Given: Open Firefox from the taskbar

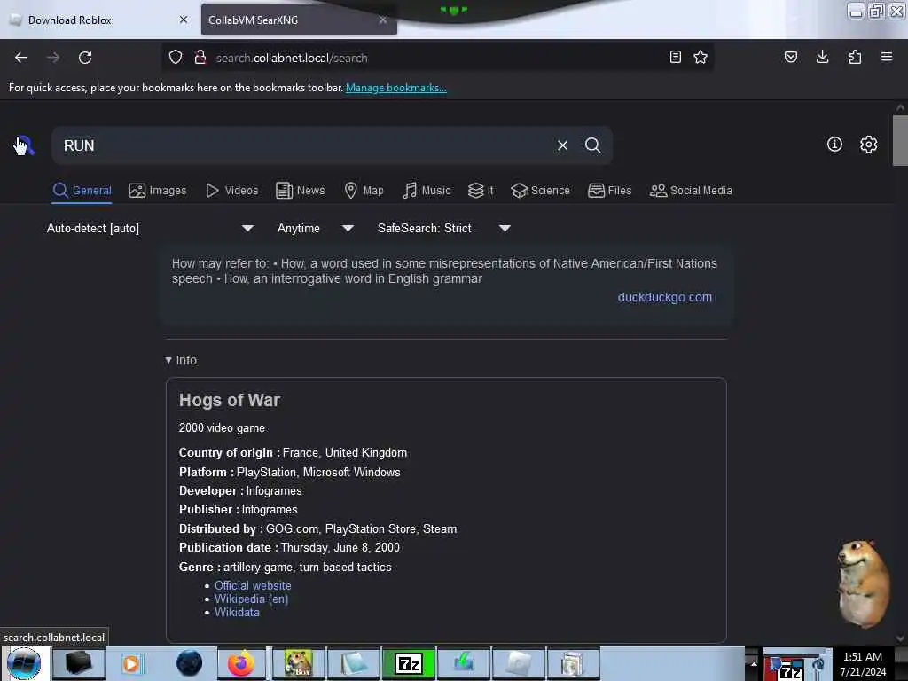Looking at the screenshot, I should point(241,663).
